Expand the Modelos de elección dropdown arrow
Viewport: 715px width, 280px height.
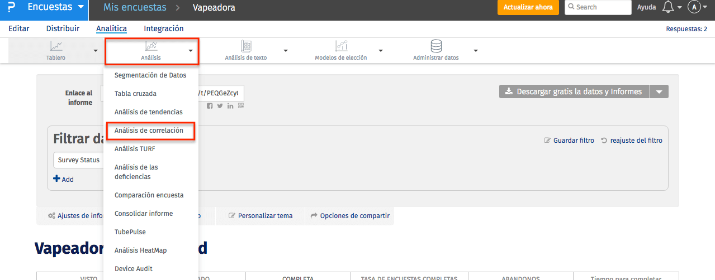click(381, 51)
